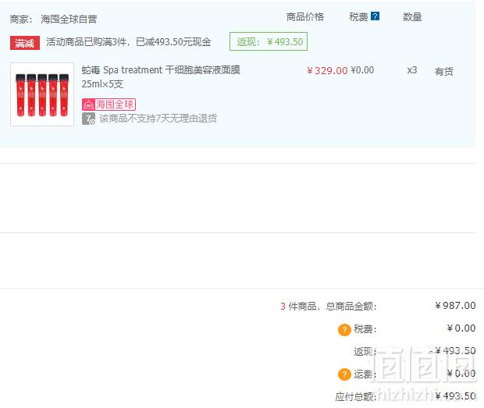484x408 pixels.
Task: Click the 3 件商品，总商品金额 label
Action: pos(329,307)
